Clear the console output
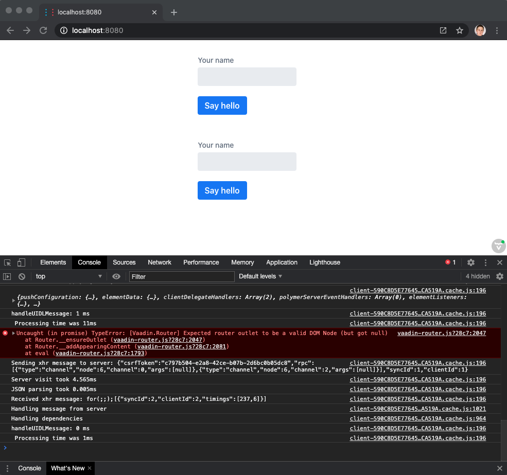The height and width of the screenshot is (475, 507). click(22, 276)
